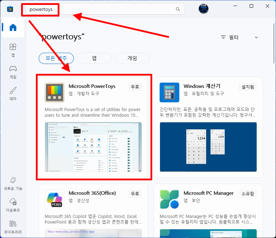Click the Microsoft PC Manager app icon
This screenshot has height=238, width=276.
pyautogui.click(x=169, y=199)
